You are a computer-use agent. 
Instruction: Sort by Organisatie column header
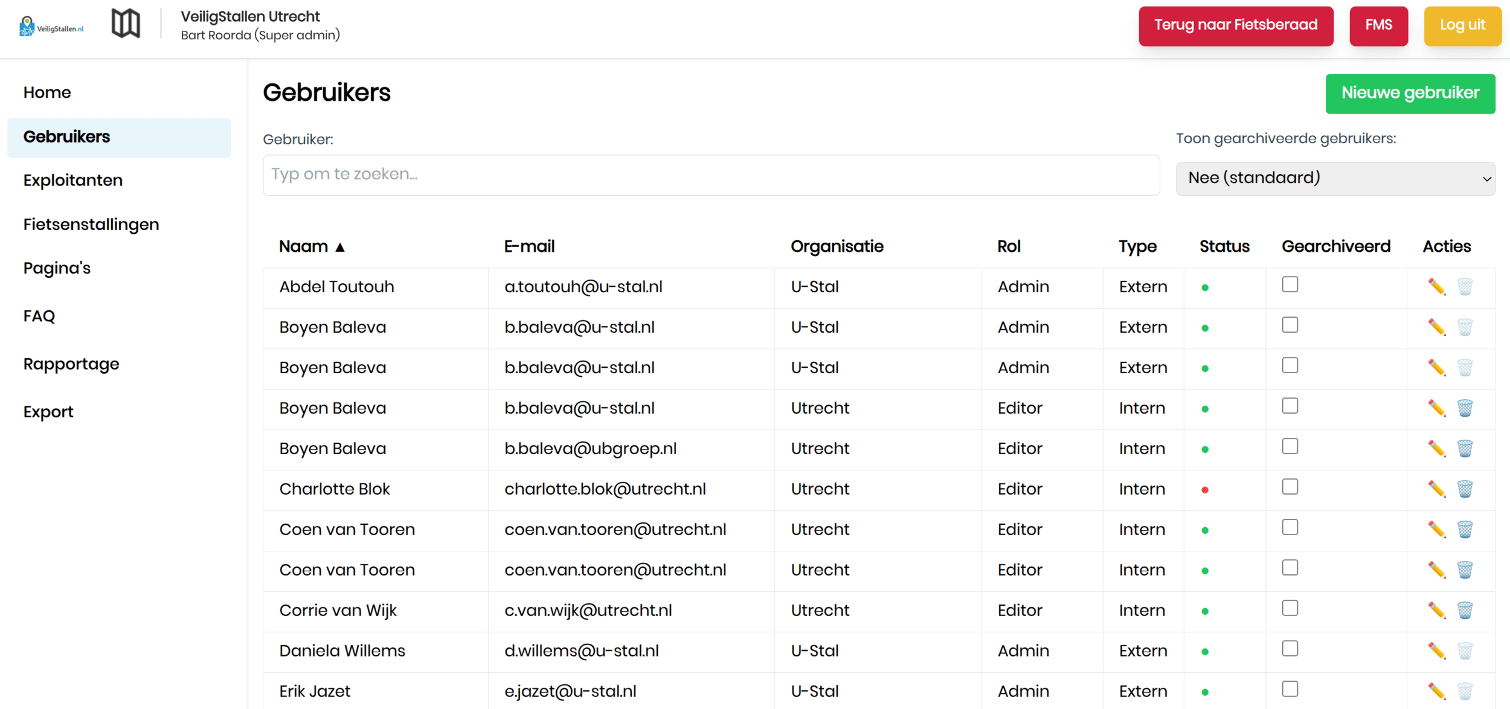(x=837, y=246)
